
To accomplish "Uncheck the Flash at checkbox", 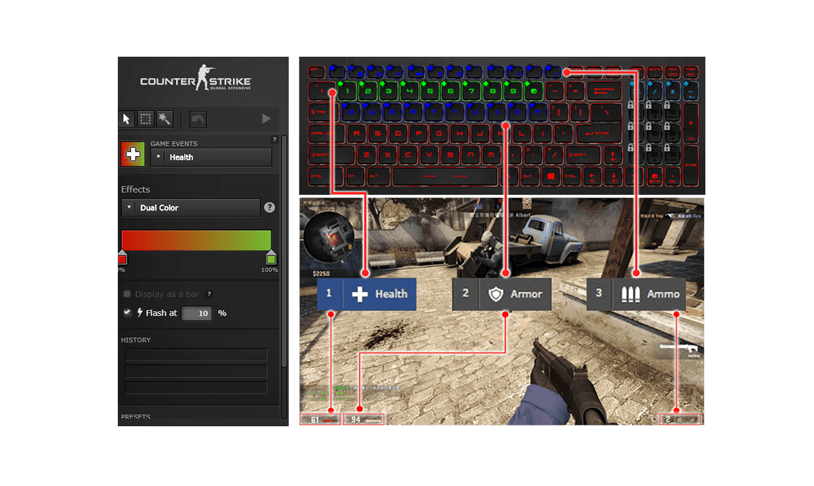I will pyautogui.click(x=127, y=313).
